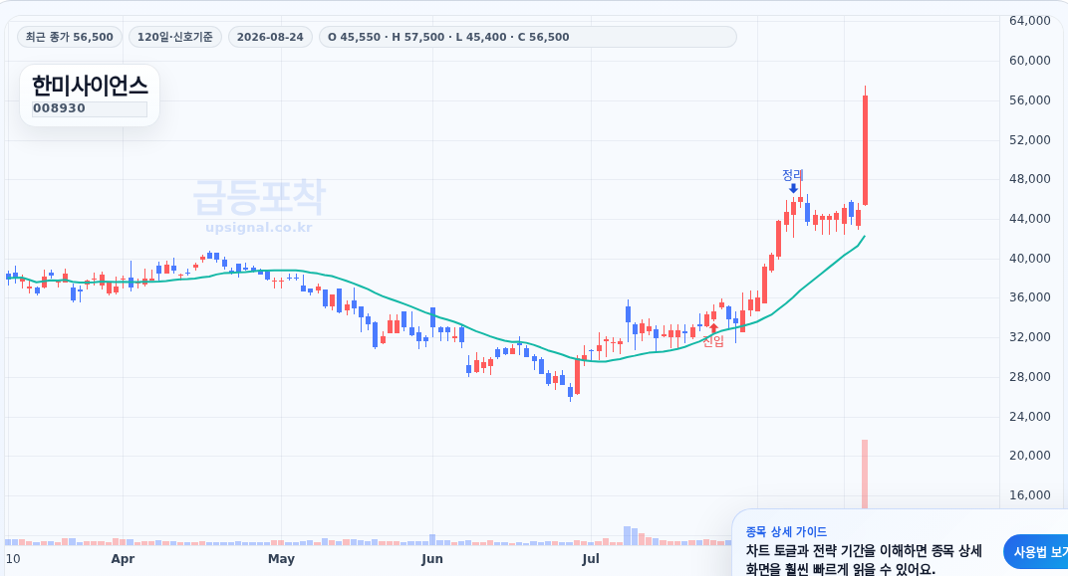Click the 사용법 보기 button
The image size is (1068, 576).
pyautogui.click(x=1036, y=552)
